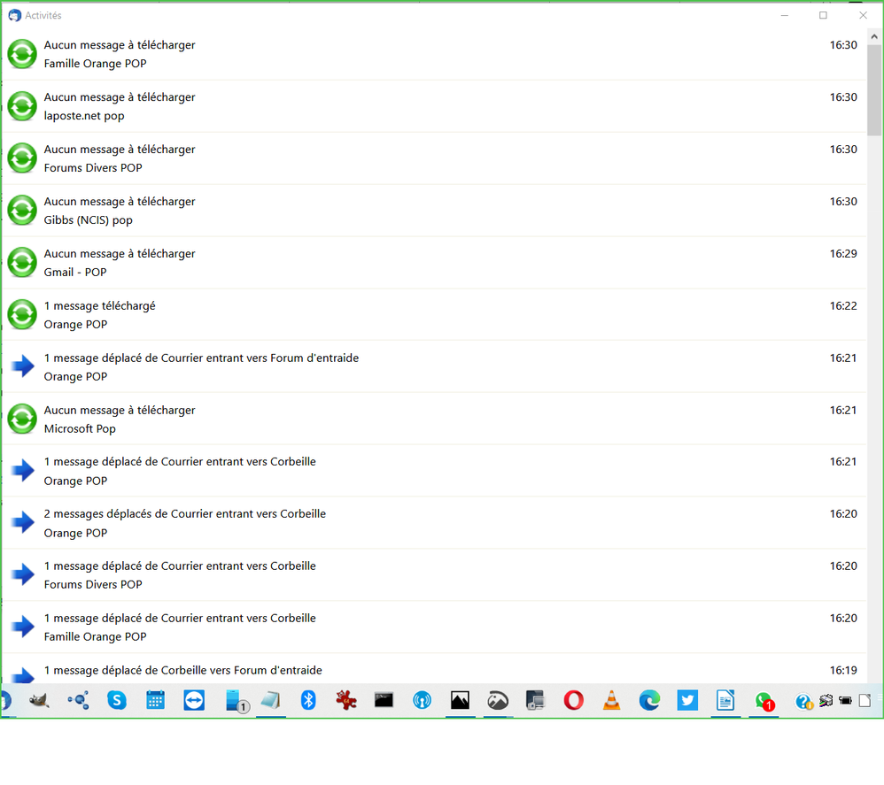This screenshot has width=884, height=785.
Task: Select the 'Forum d'entraide' move entry at 16:21
Action: point(434,366)
